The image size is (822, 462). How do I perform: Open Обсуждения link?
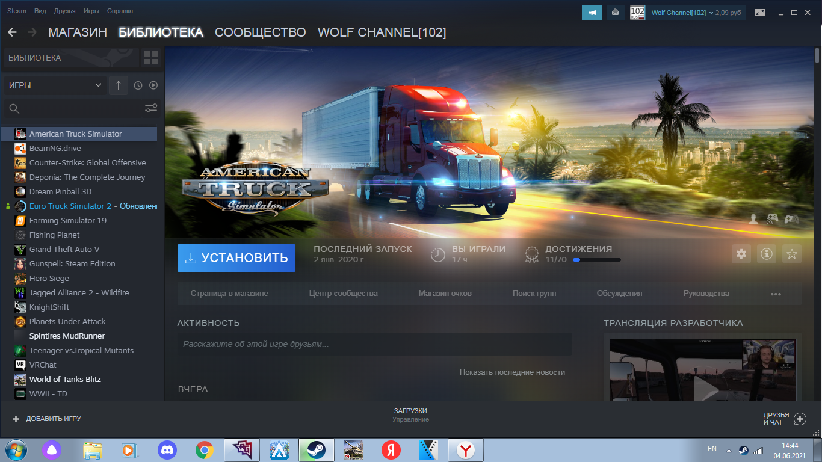pyautogui.click(x=620, y=294)
